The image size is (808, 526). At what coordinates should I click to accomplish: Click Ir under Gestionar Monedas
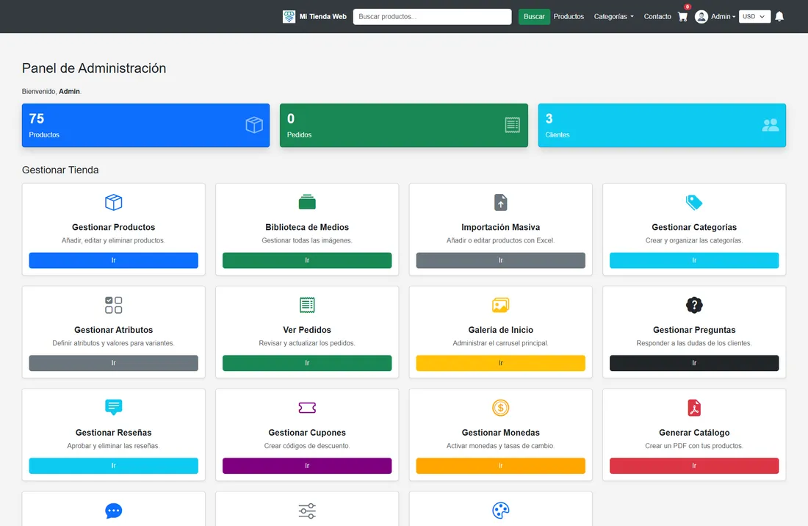pyautogui.click(x=500, y=465)
